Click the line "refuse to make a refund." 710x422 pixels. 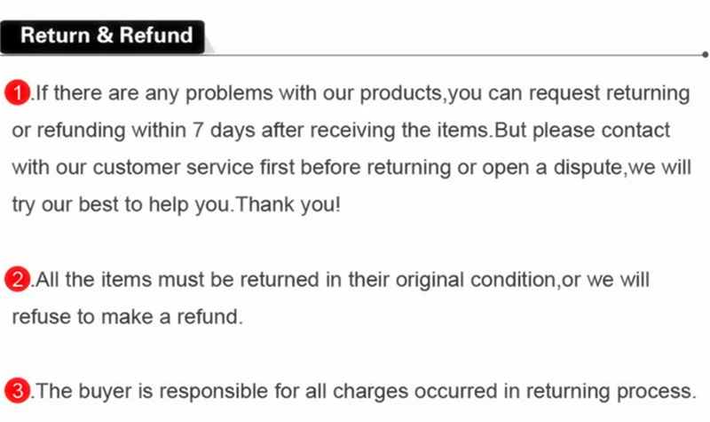(x=127, y=316)
